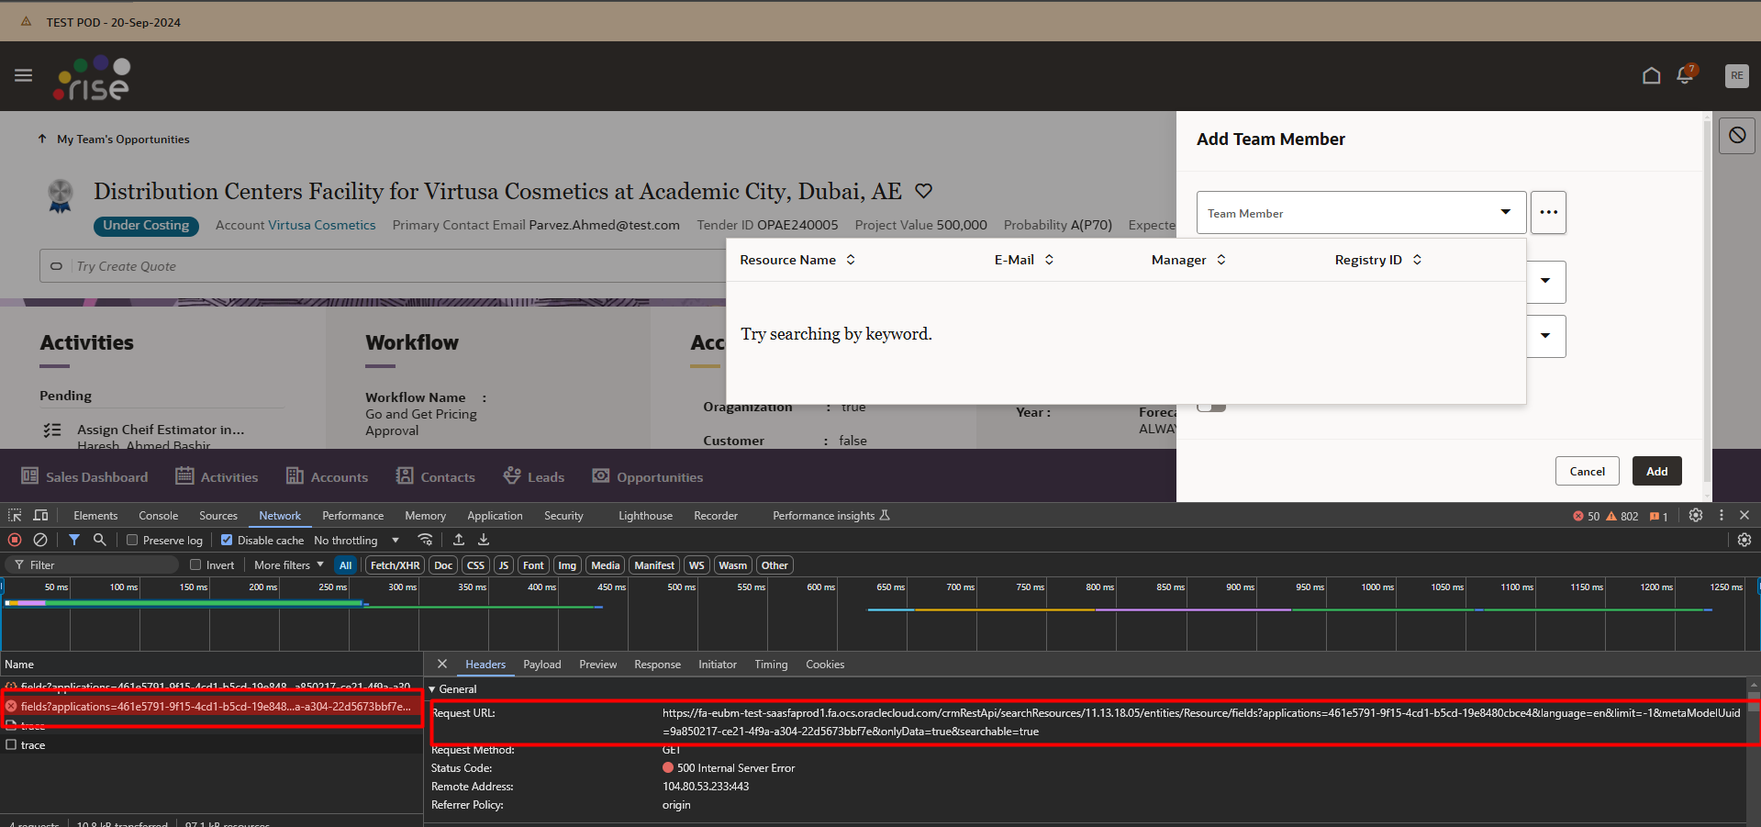Open the Payload tab of the request
Viewport: 1761px width, 827px height.
[x=542, y=665]
